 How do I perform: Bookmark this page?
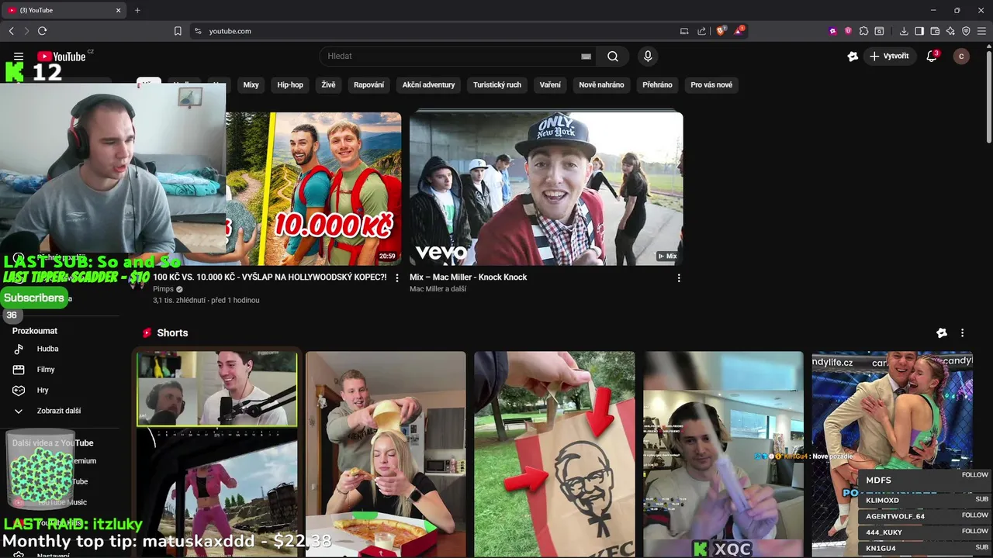(178, 31)
